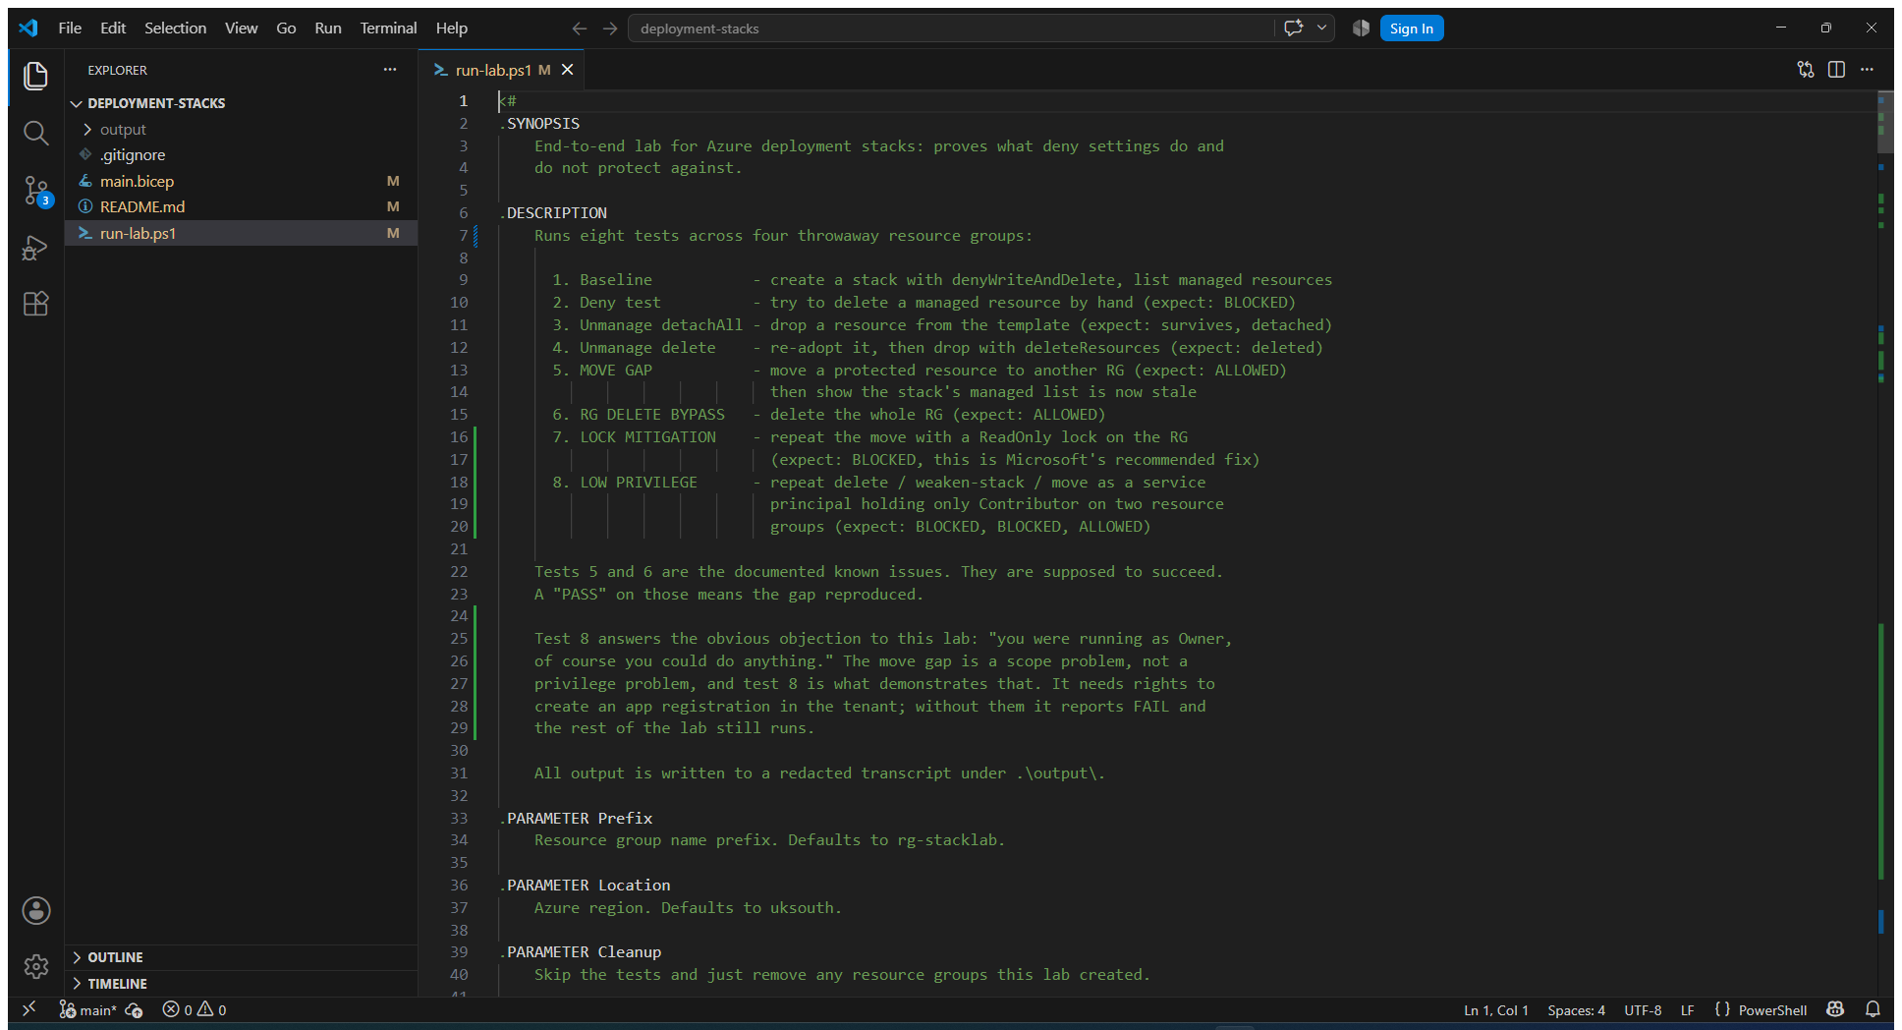Image resolution: width=1902 pixels, height=1030 pixels.
Task: Select run-lab.ps1 in the Explorer
Action: coord(242,233)
